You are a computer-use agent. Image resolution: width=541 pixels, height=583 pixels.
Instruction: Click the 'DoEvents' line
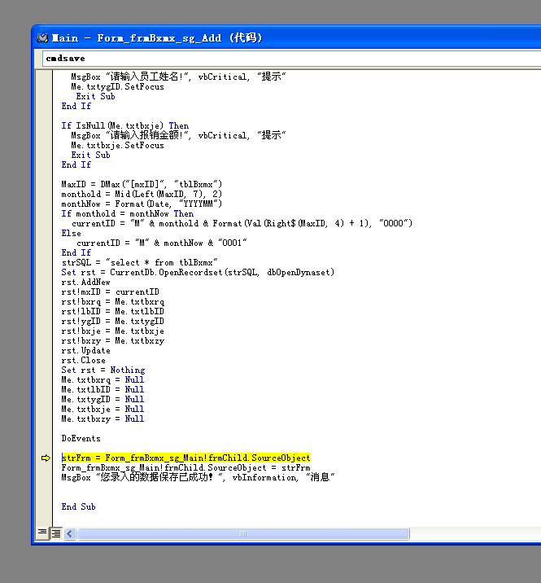[x=81, y=438]
